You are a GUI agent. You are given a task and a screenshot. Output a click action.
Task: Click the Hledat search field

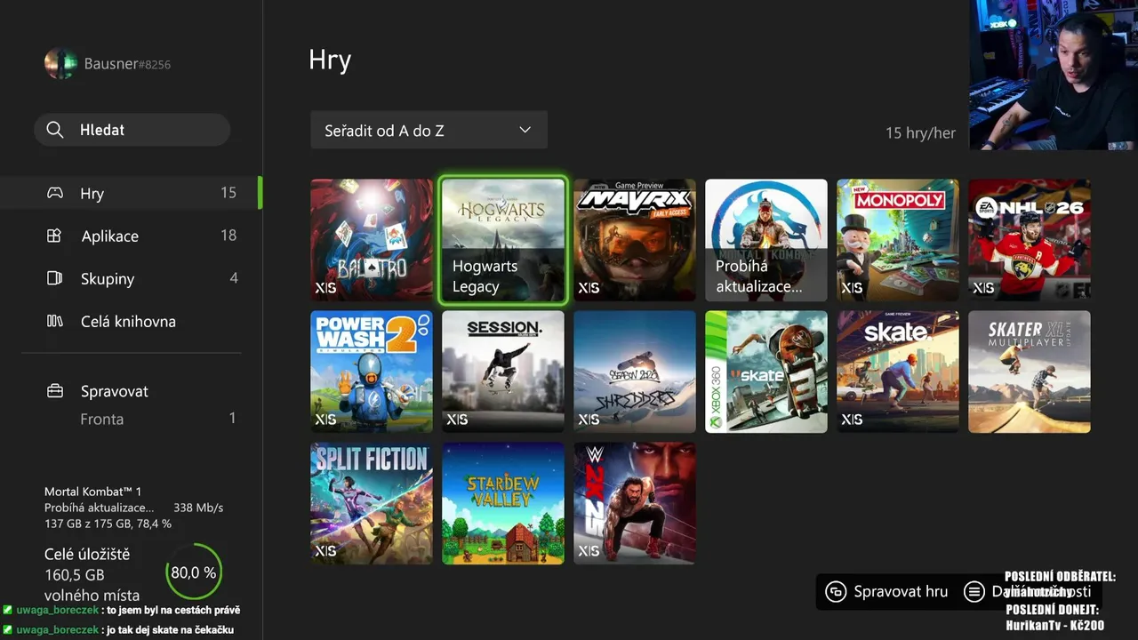point(132,130)
